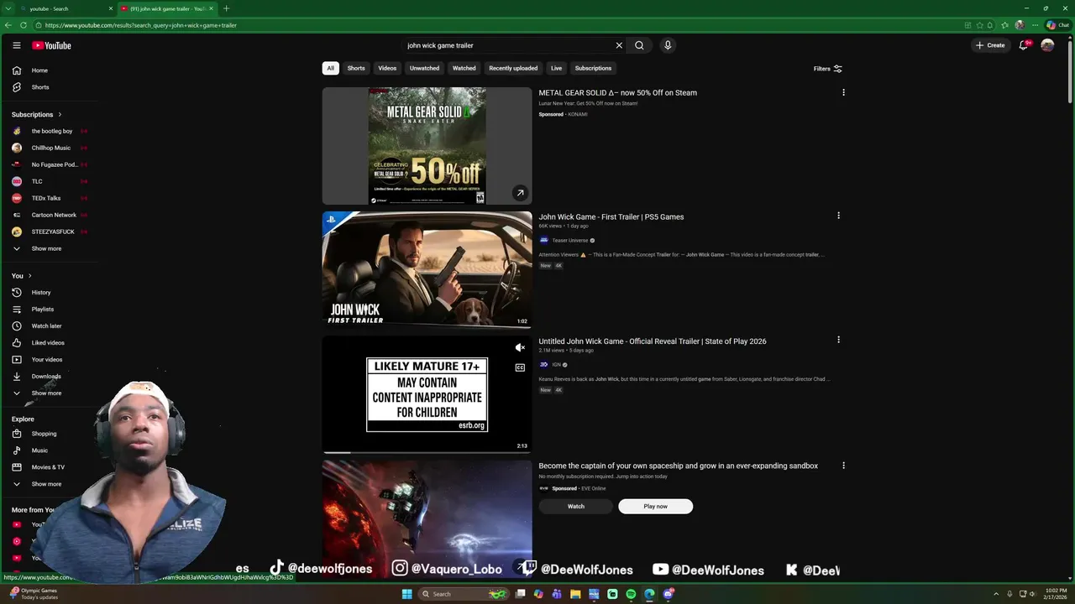This screenshot has width=1075, height=604.
Task: Open the notifications bell
Action: (x=1023, y=45)
